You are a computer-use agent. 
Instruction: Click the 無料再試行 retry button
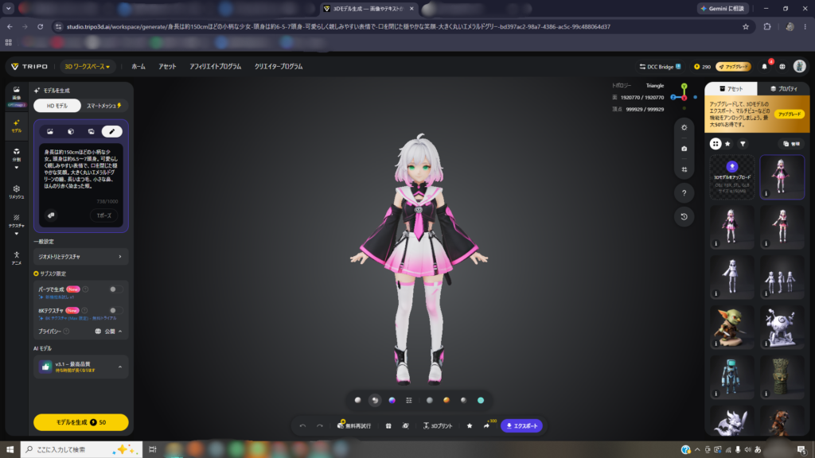coord(354,426)
